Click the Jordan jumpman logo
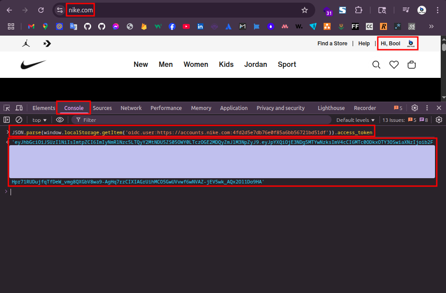 point(26,44)
